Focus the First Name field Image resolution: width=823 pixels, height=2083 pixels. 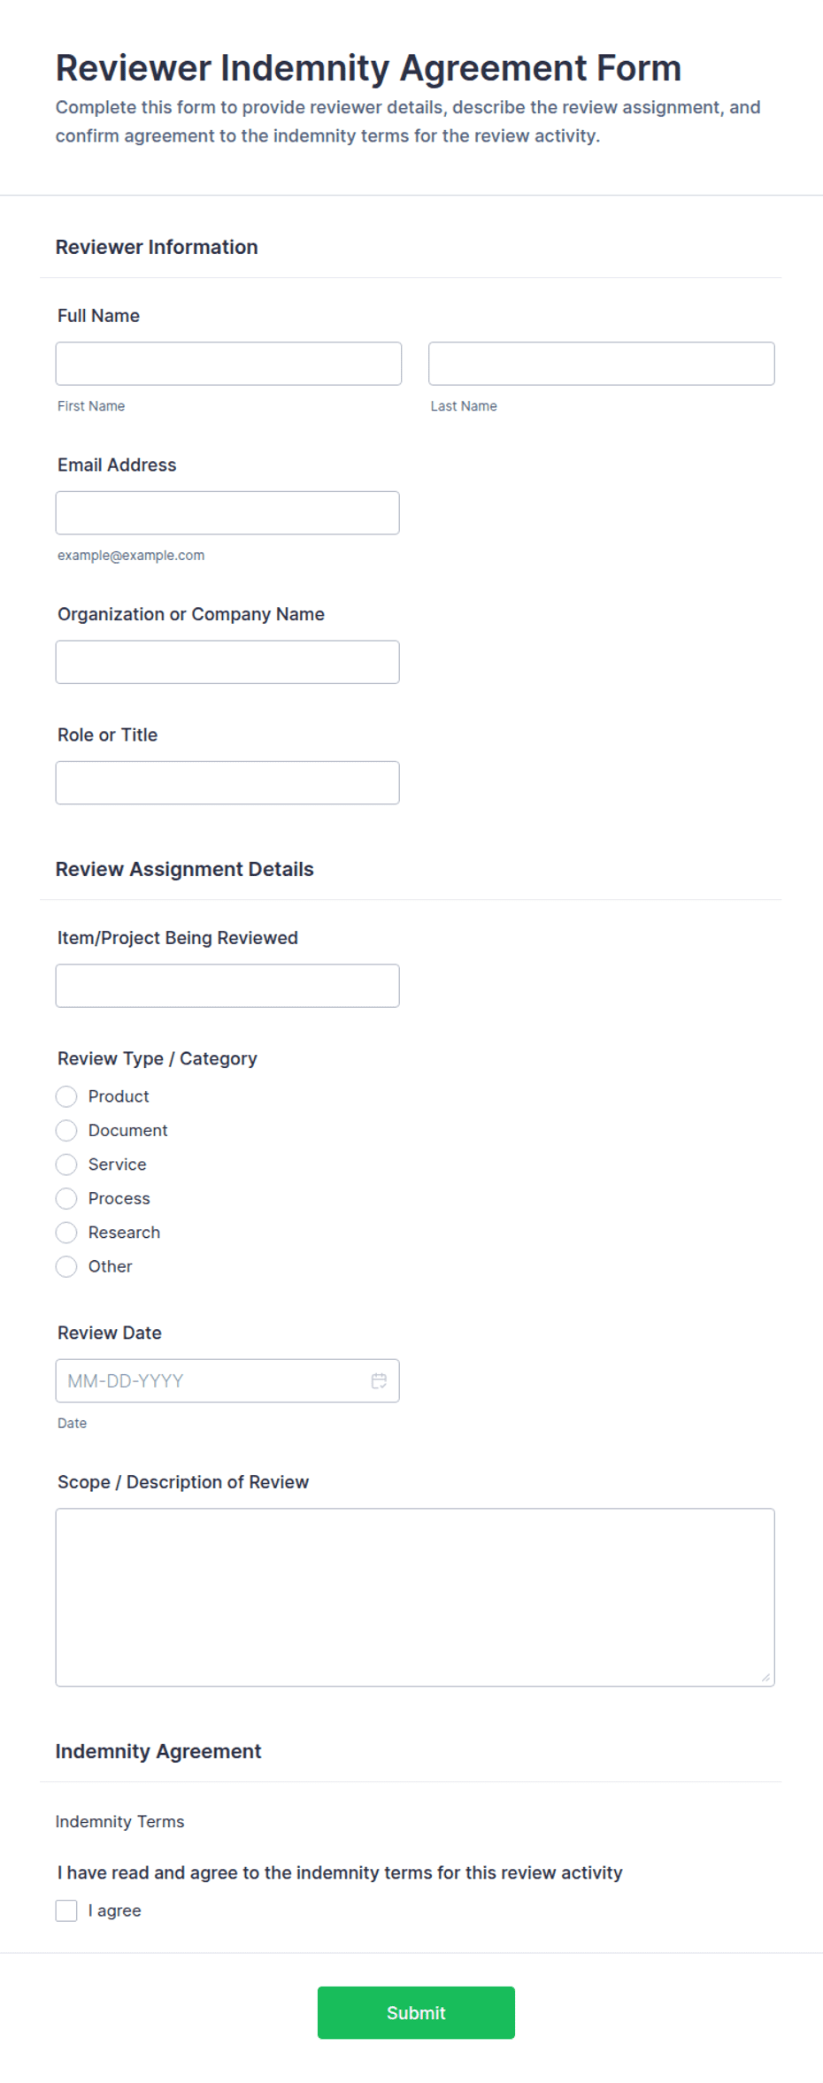pyautogui.click(x=228, y=364)
